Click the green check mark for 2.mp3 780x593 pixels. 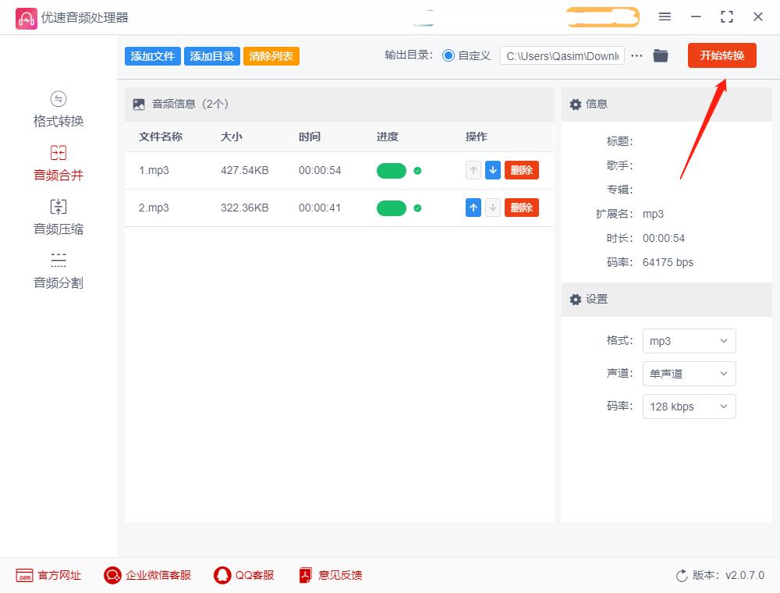click(418, 208)
